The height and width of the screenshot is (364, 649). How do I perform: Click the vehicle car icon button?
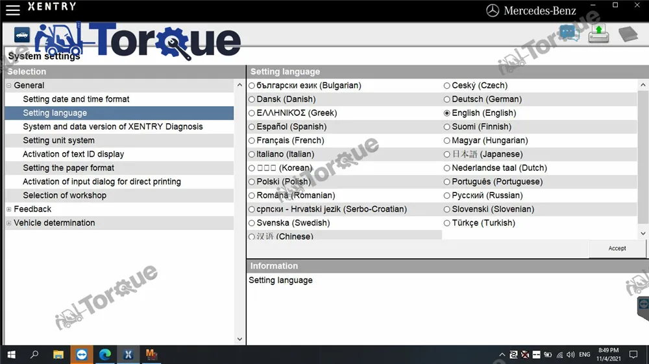pyautogui.click(x=22, y=35)
